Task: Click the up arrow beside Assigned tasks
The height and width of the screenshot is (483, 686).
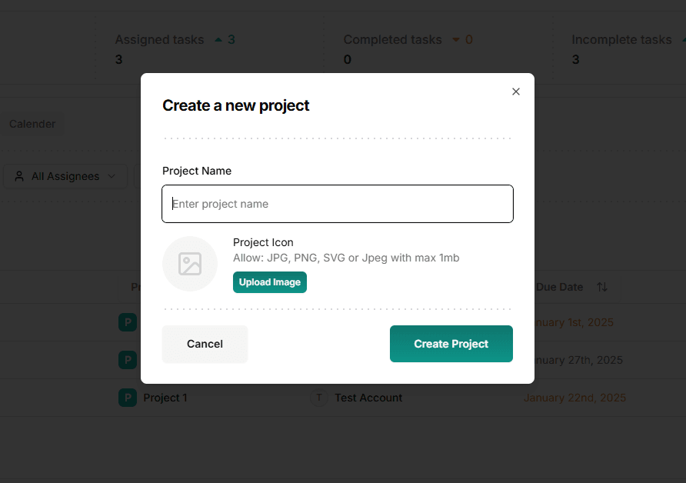Action: (218, 40)
